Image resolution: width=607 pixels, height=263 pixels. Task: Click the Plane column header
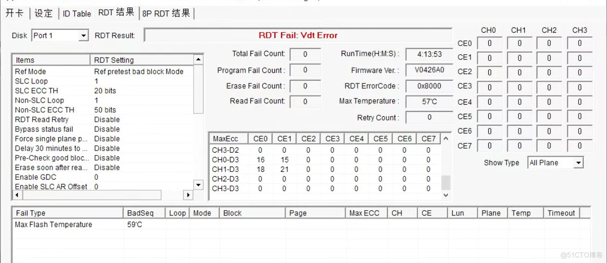[x=493, y=213]
